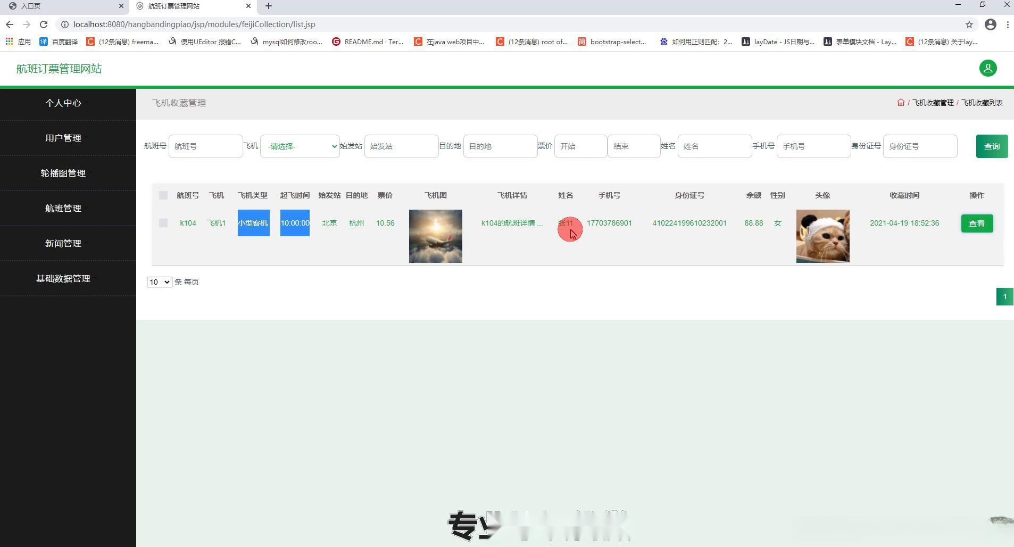The image size is (1014, 547).
Task: Click the 10:00:00 departure time cell
Action: pos(295,223)
